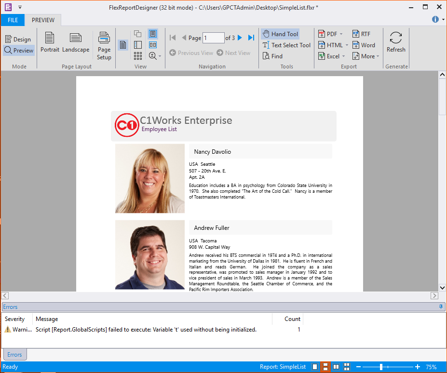Click the blue info help icon
The image size is (447, 373).
(x=435, y=19)
